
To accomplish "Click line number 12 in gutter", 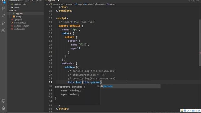I will [51, 18].
